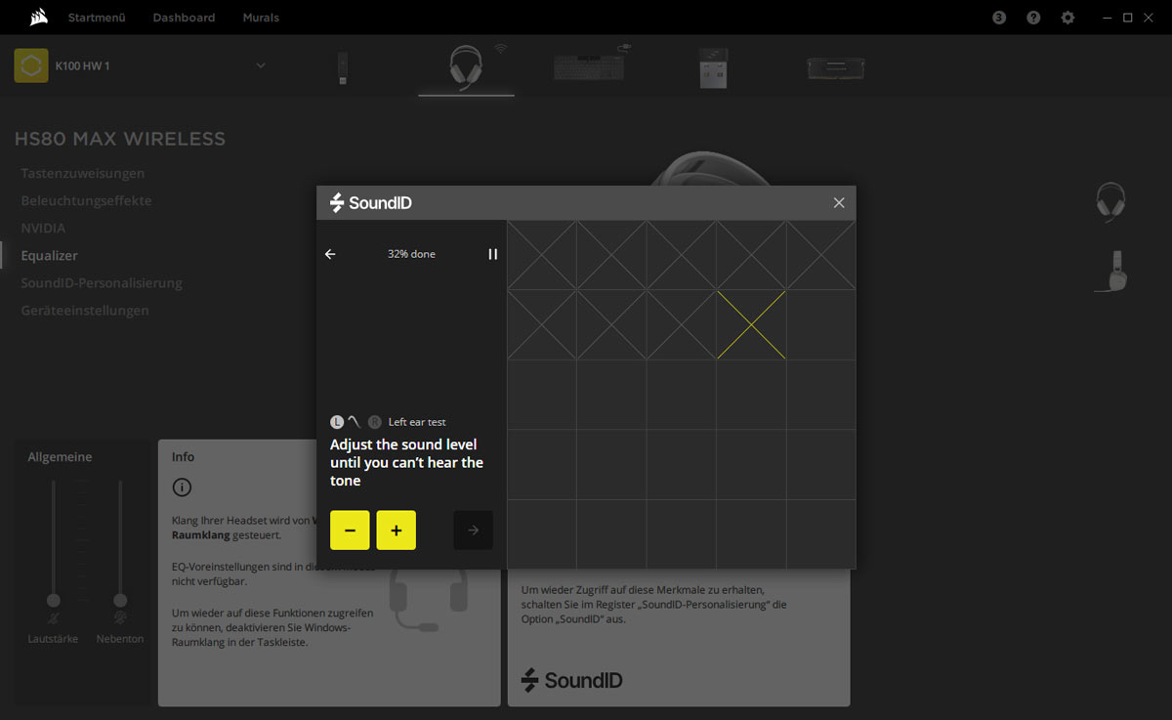The width and height of the screenshot is (1172, 720).
Task: Select the keyboard device icon
Action: (x=589, y=66)
